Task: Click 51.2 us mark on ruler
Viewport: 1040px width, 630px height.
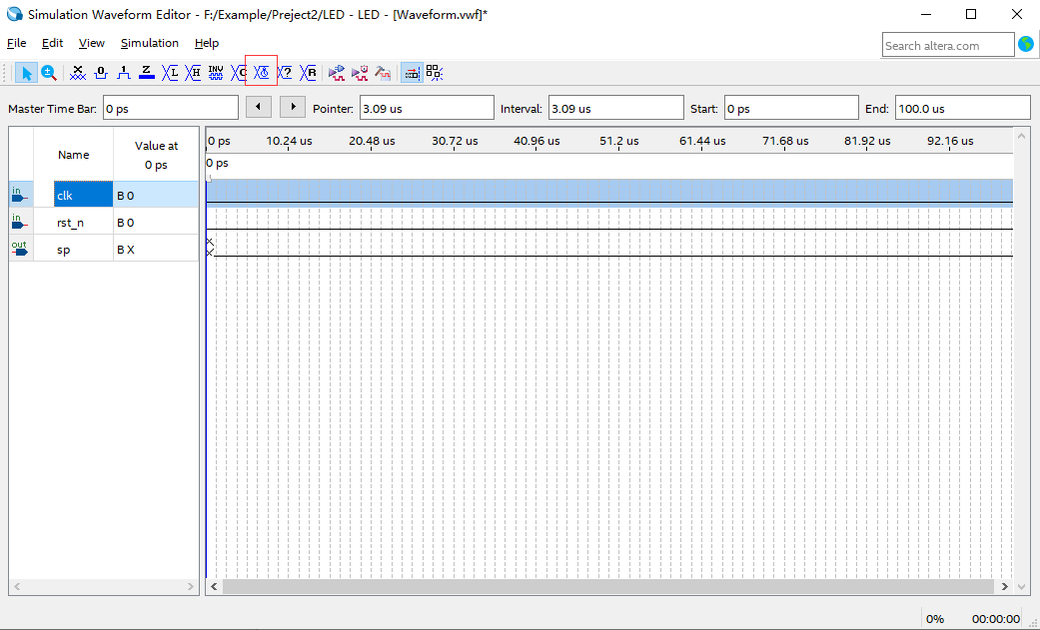Action: point(618,141)
